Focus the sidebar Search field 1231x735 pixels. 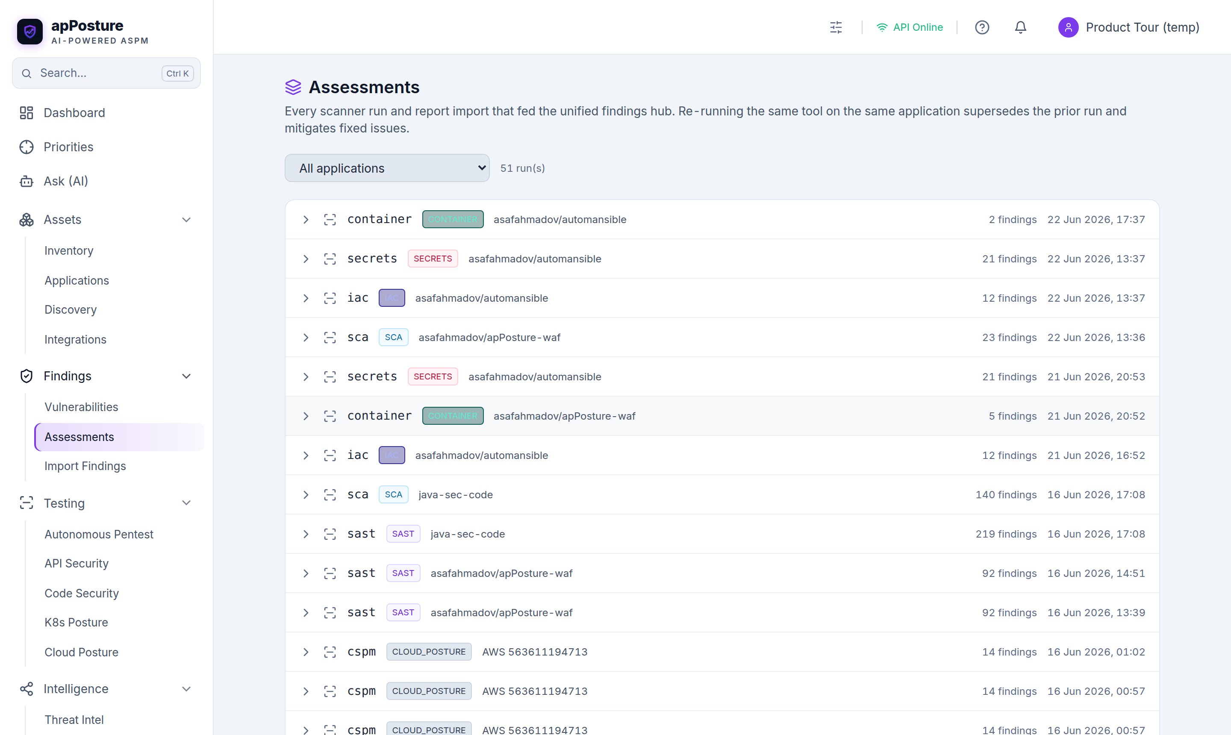click(x=106, y=73)
